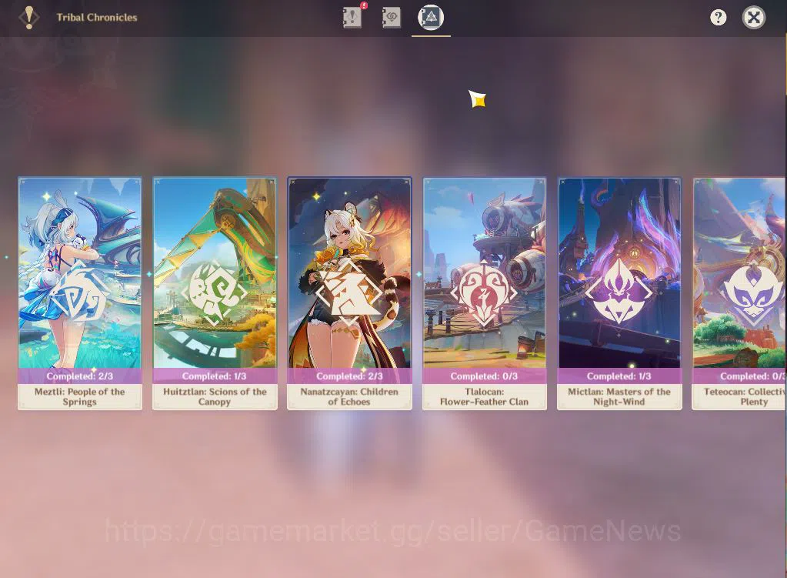Viewport: 787px width, 578px height.
Task: Open the Huitztlan Scions of the Canopy card
Action: click(215, 293)
